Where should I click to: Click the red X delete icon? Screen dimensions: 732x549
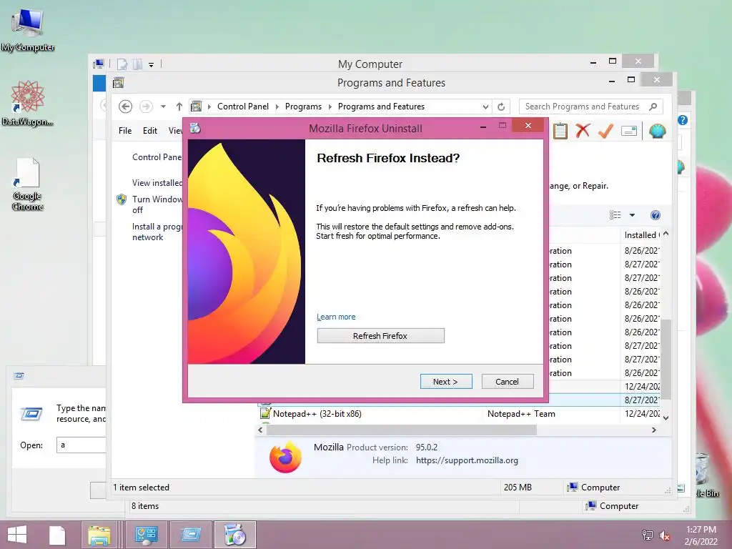coord(583,131)
